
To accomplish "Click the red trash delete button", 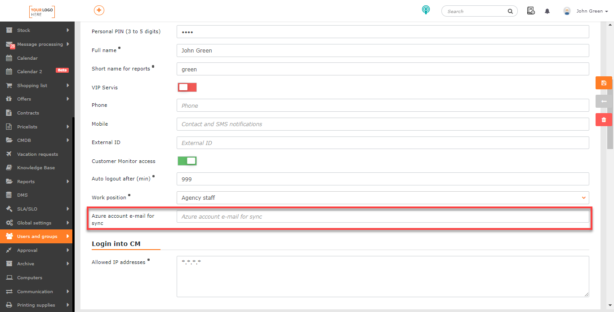I will click(604, 120).
